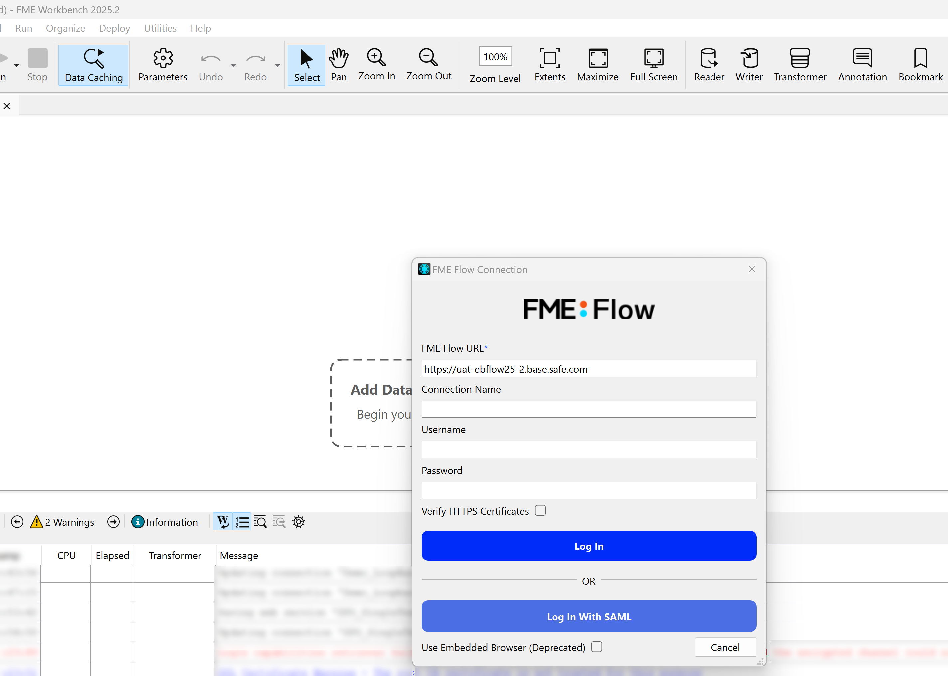Viewport: 948px width, 676px height.
Task: Toggle the Data Caching tool
Action: (93, 65)
